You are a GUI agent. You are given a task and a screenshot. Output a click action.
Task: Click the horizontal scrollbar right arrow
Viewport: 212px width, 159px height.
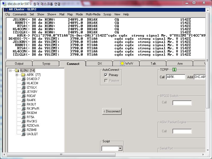pos(203,154)
